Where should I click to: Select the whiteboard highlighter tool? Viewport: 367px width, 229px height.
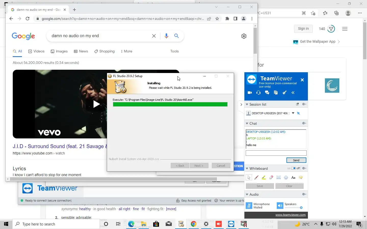click(x=264, y=178)
